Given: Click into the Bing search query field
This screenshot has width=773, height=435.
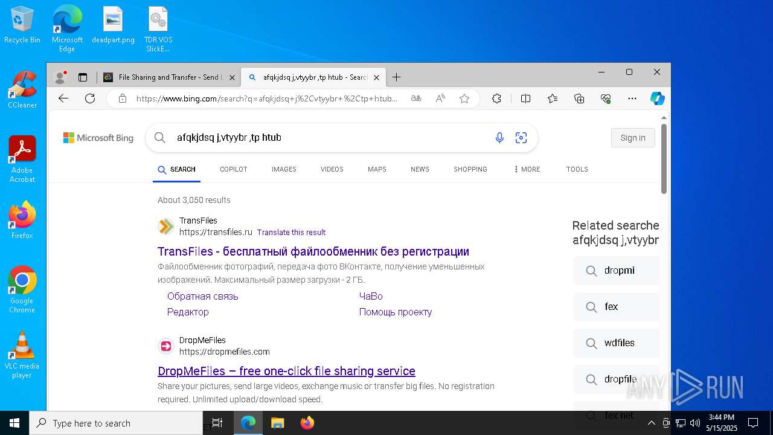Looking at the screenshot, I should click(329, 138).
